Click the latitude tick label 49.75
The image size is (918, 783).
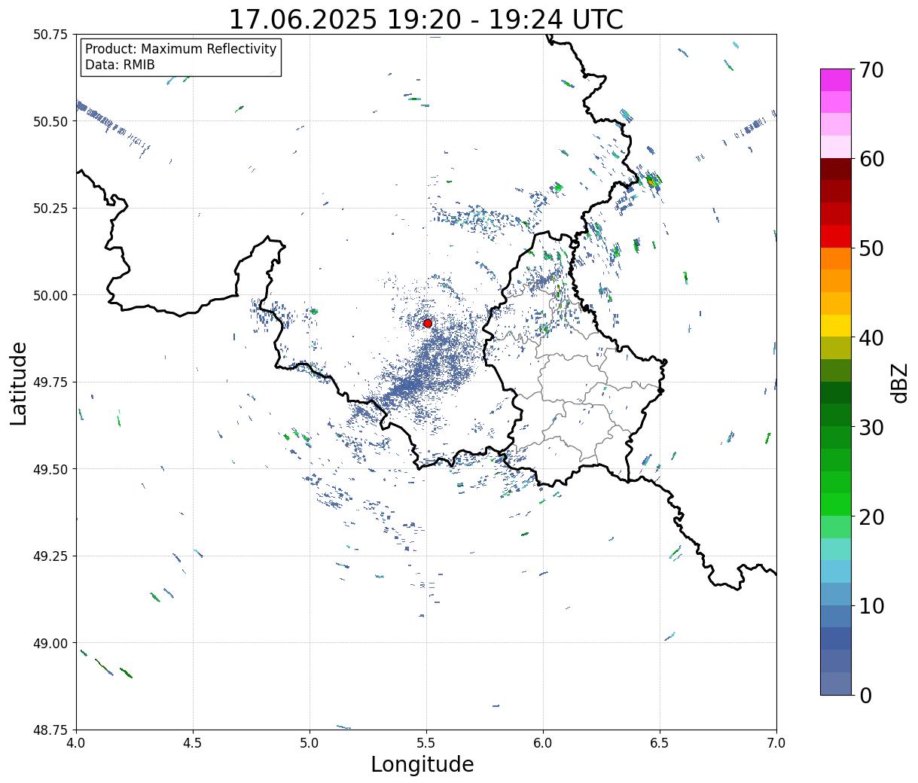pos(50,382)
